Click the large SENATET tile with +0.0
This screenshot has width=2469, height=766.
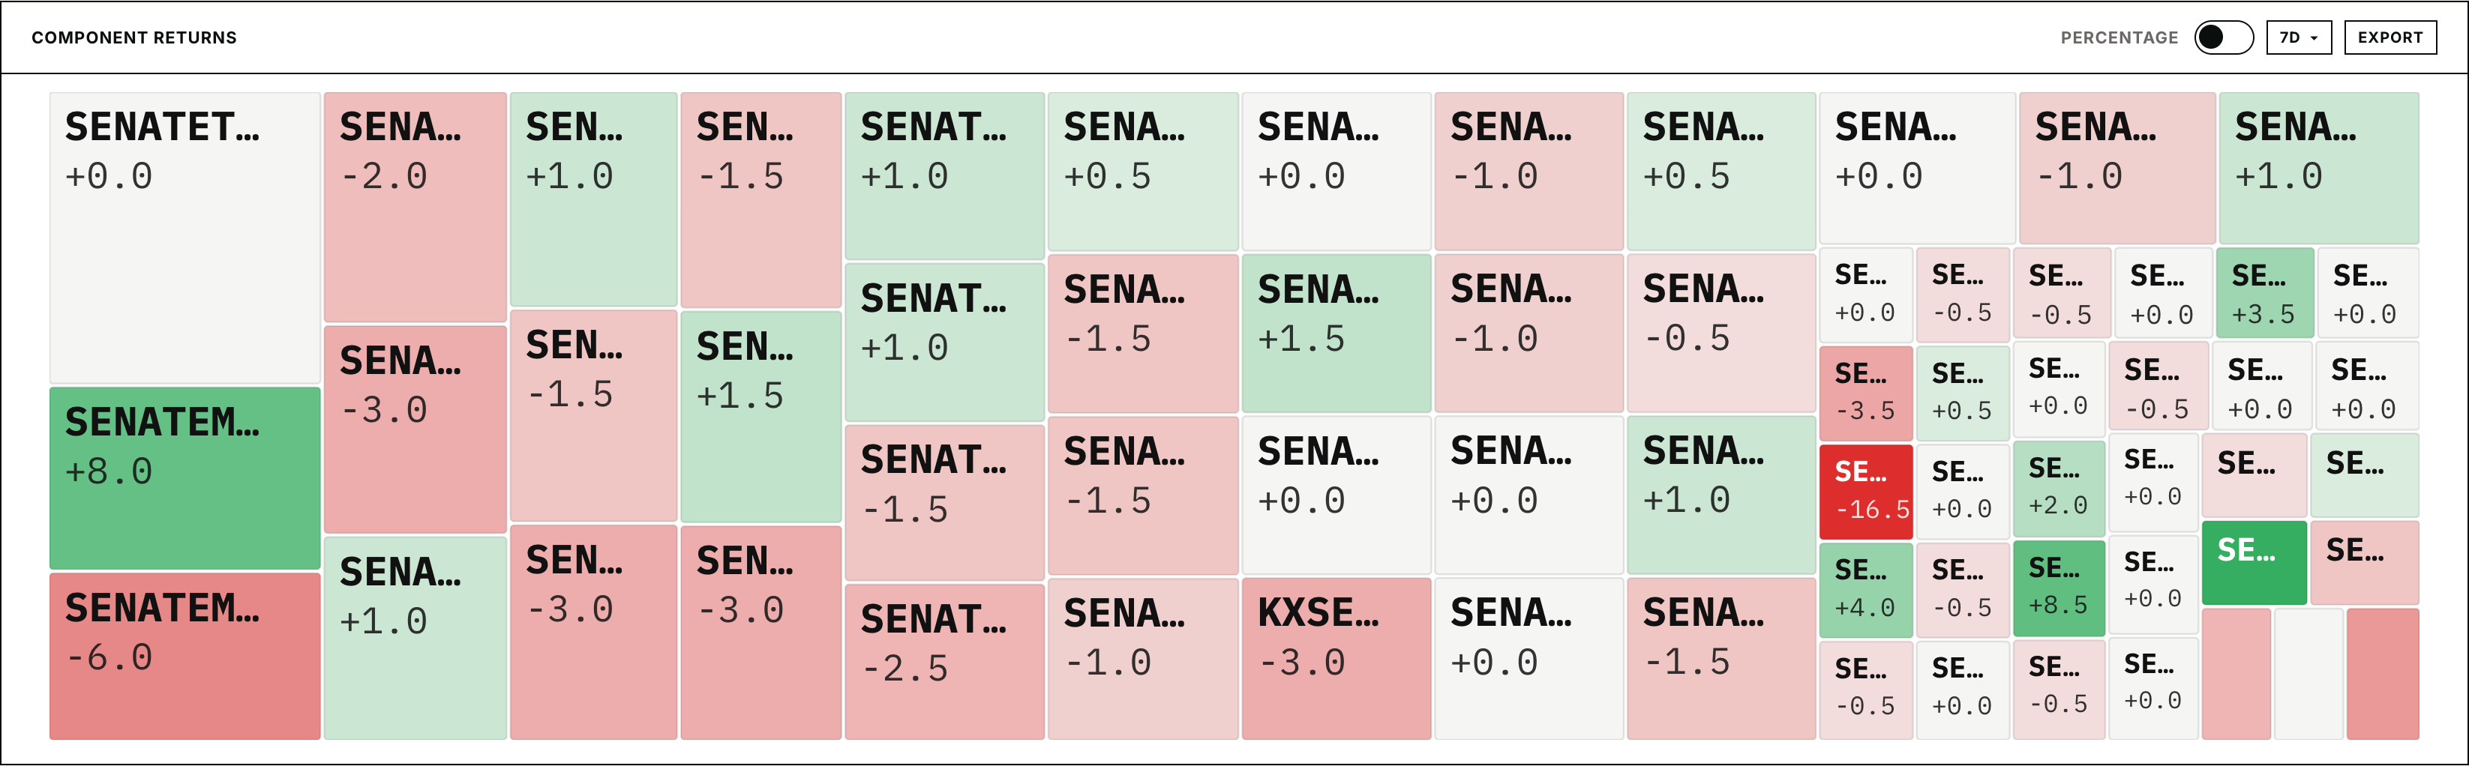[185, 238]
